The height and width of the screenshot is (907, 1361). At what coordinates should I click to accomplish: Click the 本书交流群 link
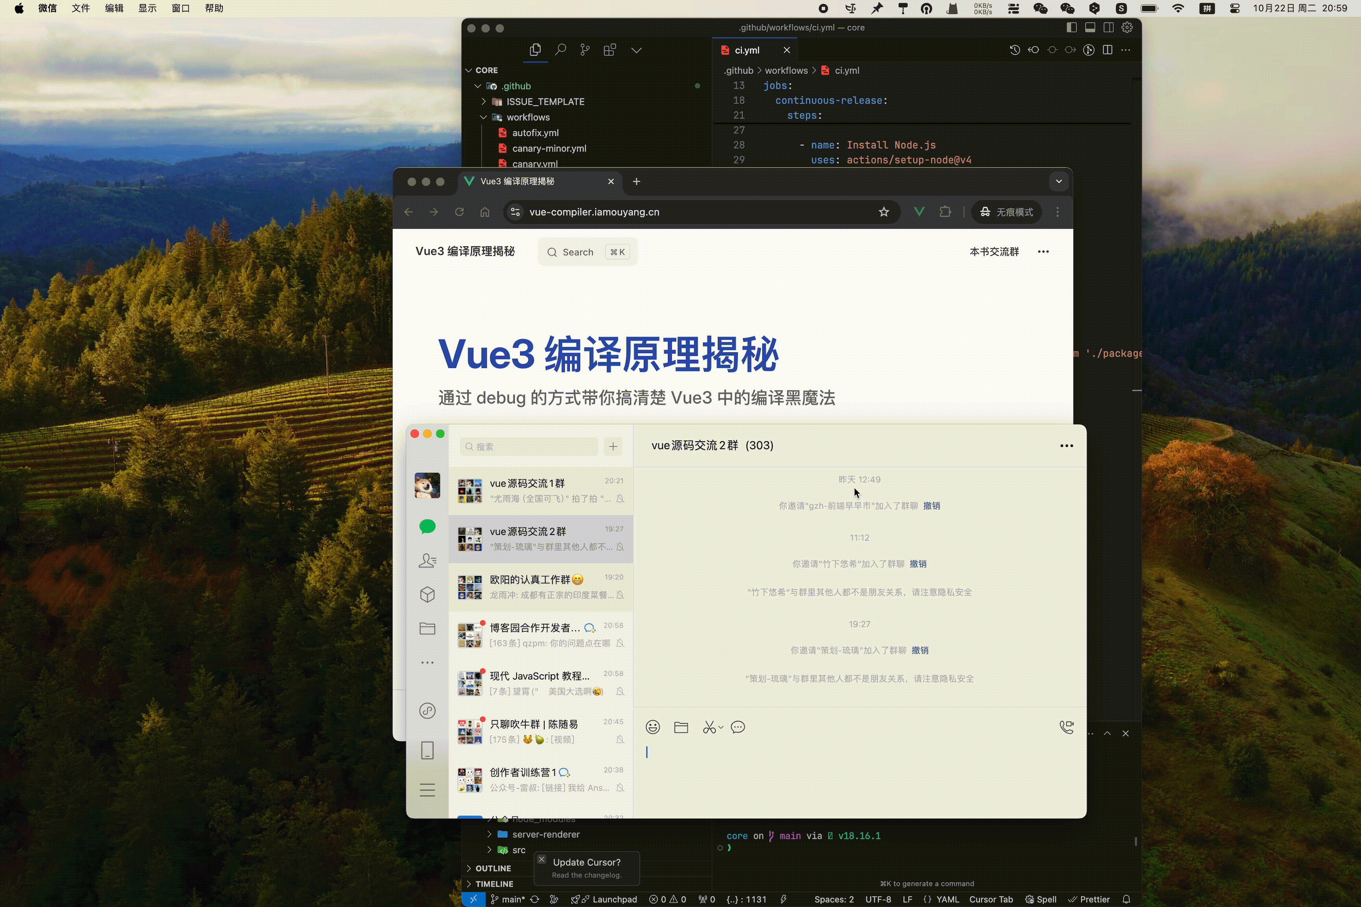994,252
